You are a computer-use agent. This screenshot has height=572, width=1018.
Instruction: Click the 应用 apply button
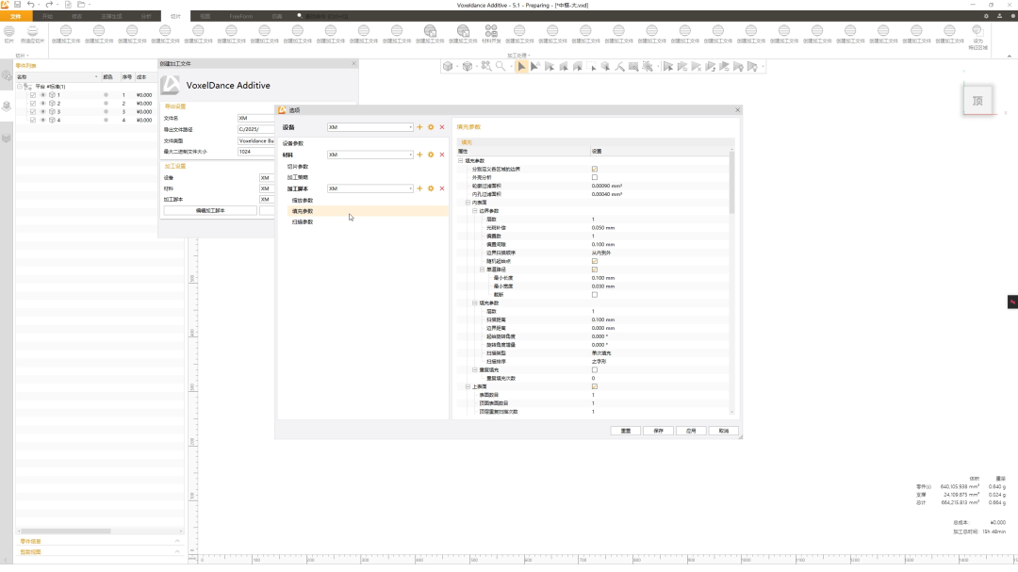click(690, 431)
